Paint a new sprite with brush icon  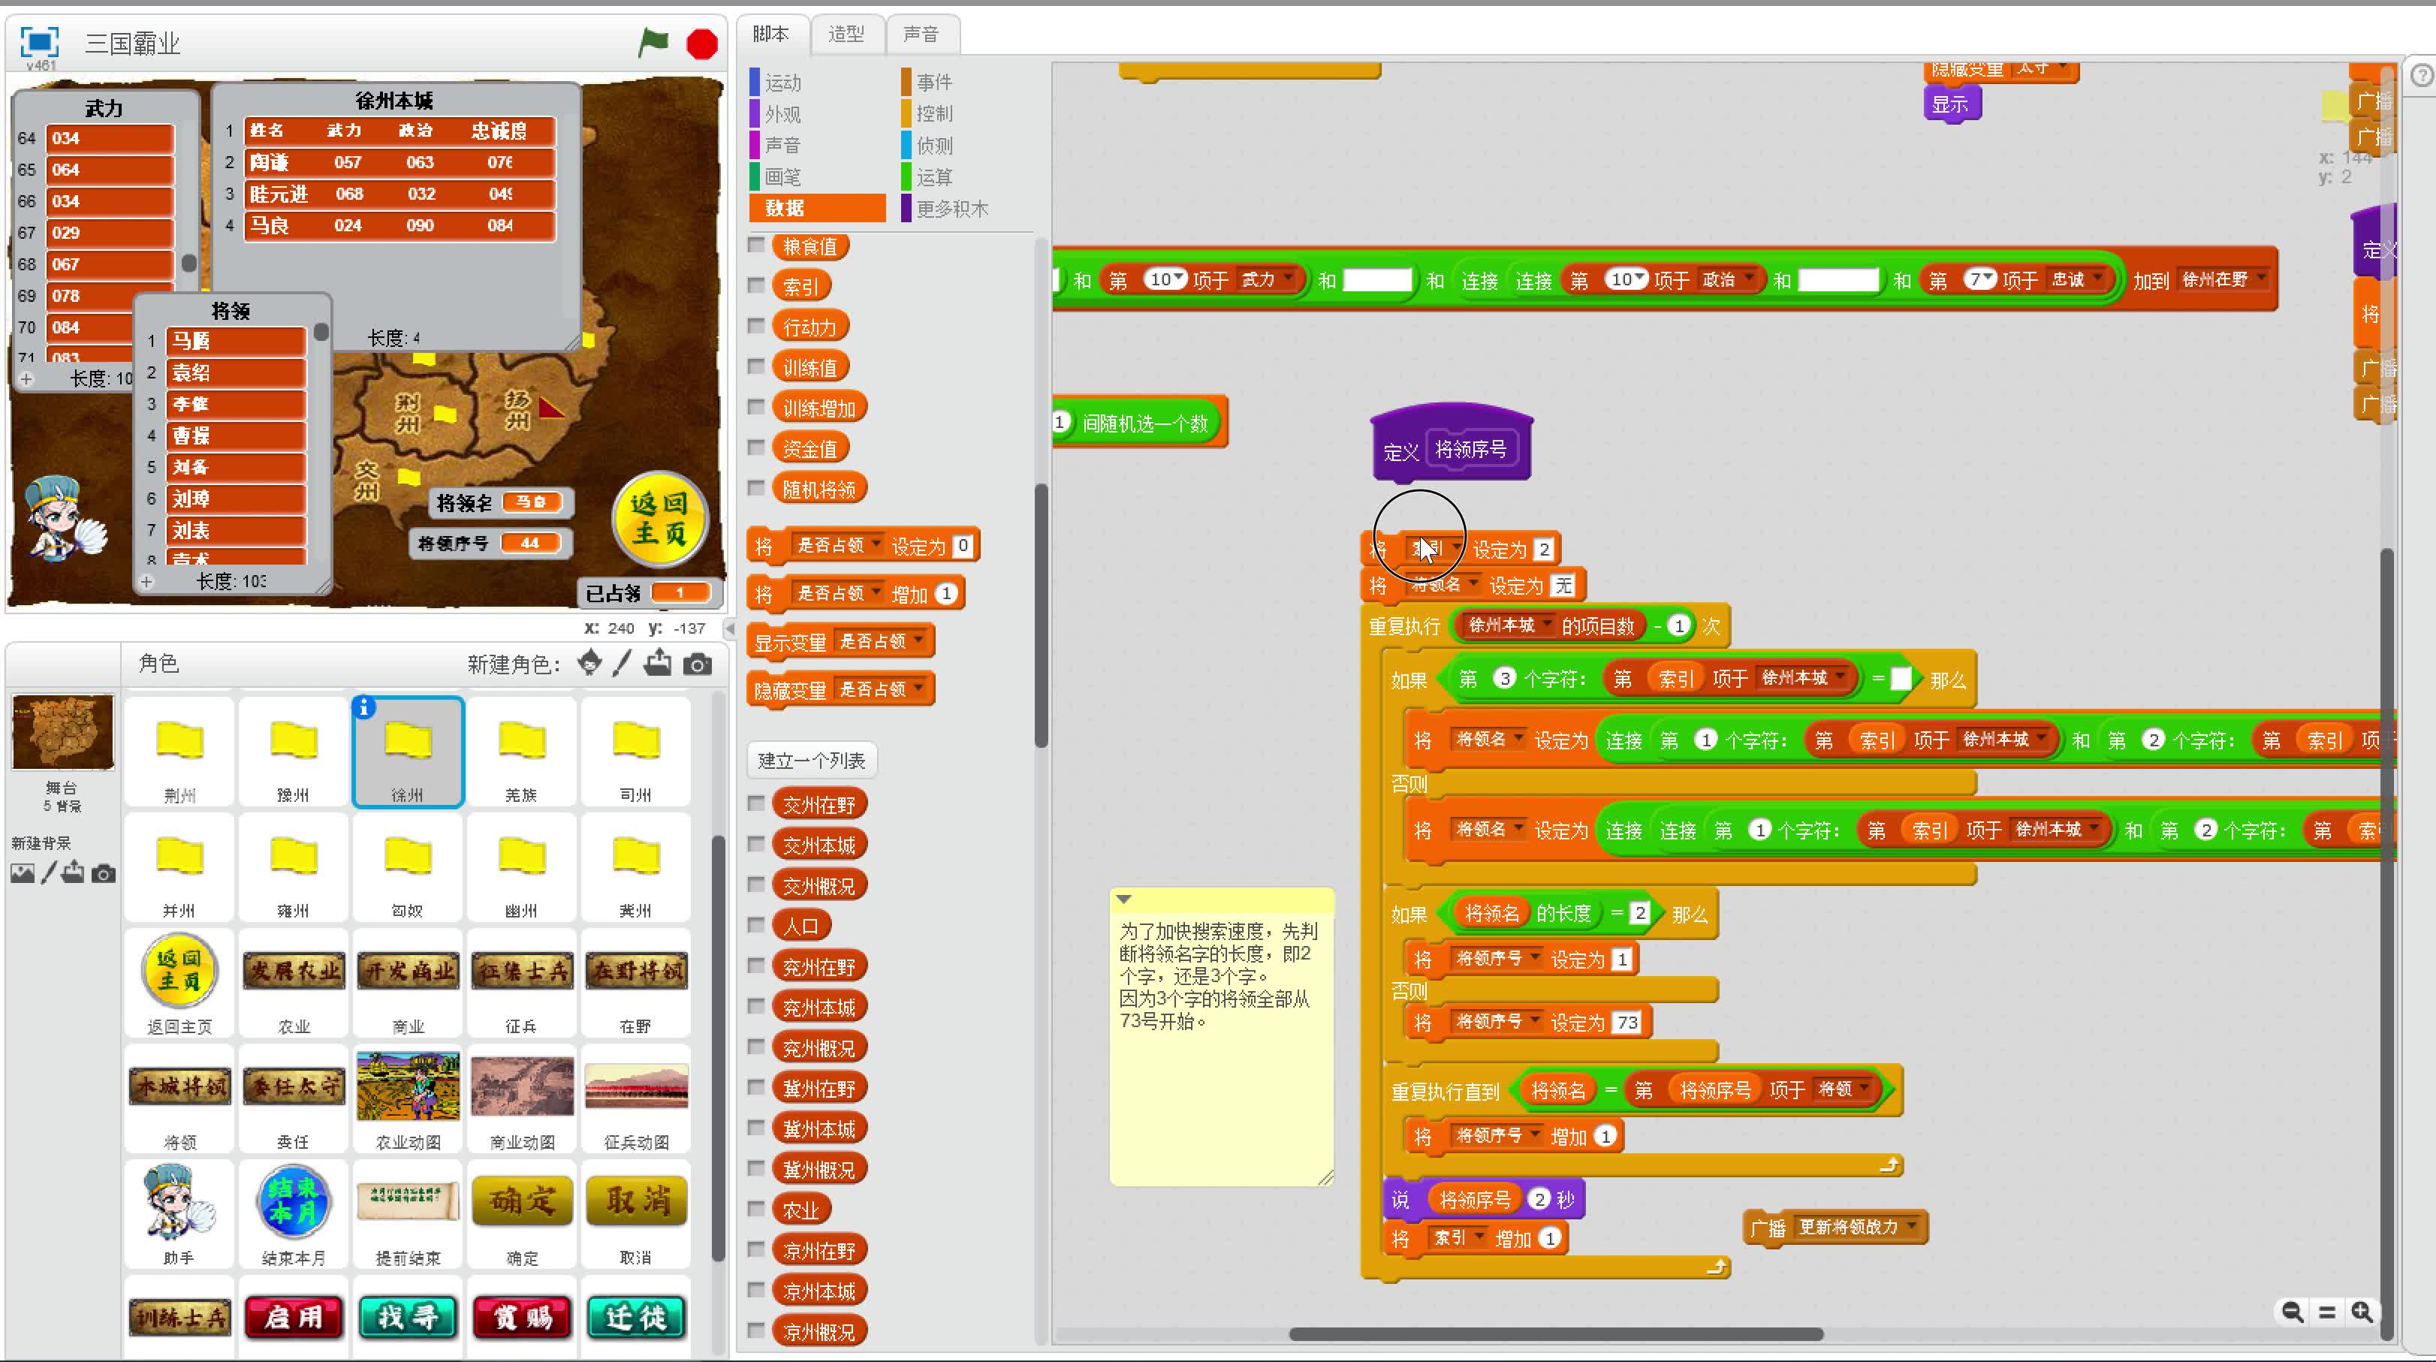621,663
